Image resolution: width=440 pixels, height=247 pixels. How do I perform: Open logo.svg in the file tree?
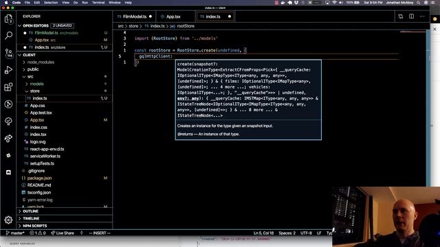(65, 142)
